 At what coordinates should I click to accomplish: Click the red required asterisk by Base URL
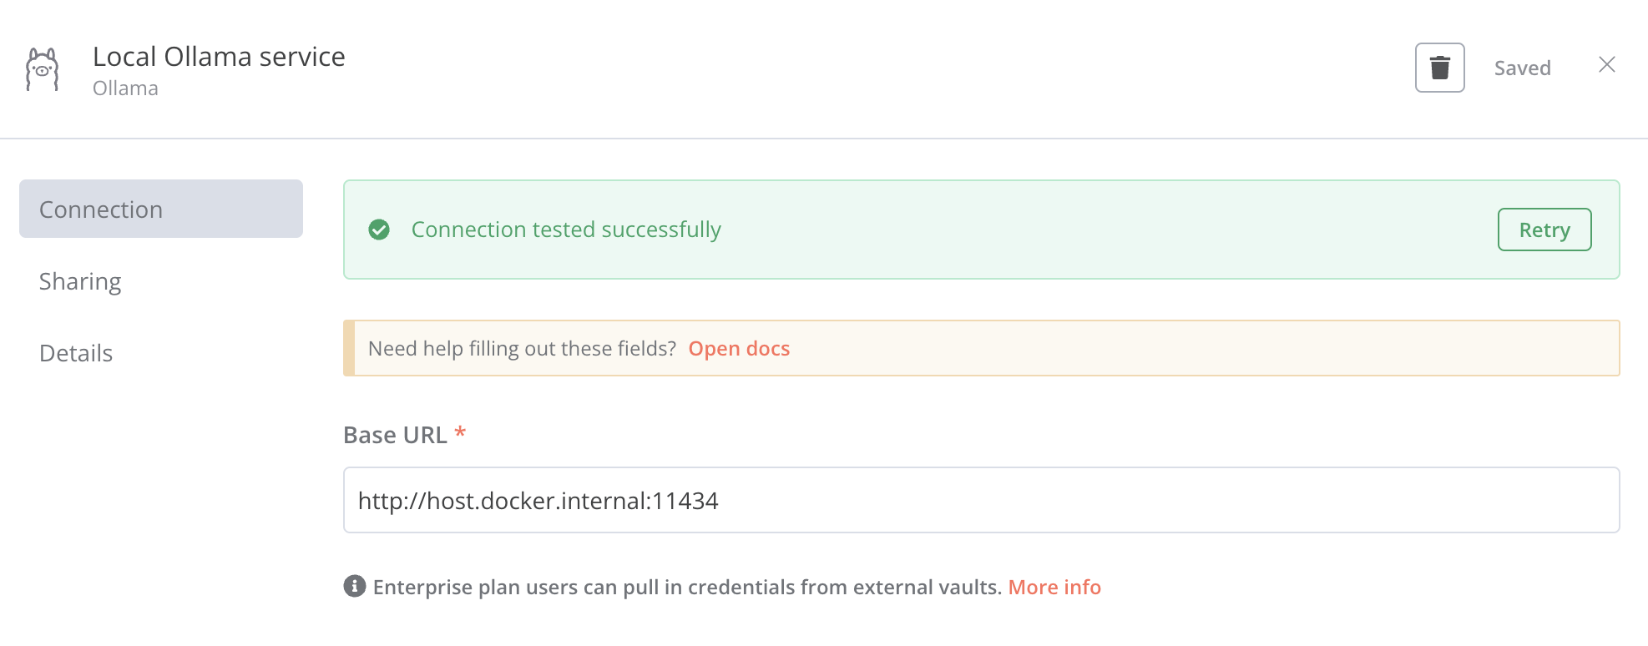pyautogui.click(x=460, y=432)
